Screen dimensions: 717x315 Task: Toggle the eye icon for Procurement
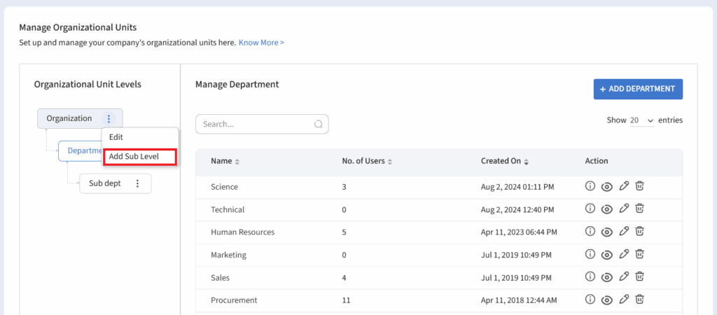(x=606, y=300)
